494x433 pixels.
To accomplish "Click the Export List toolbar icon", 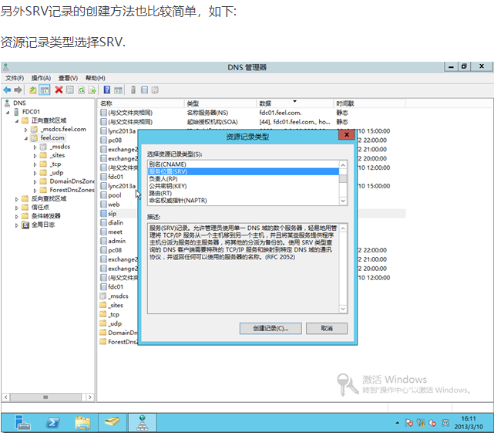I will [92, 90].
